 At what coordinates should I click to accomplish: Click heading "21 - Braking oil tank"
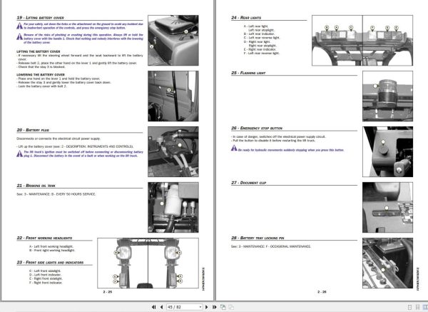36,186
